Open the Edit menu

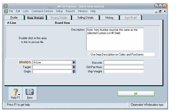pos(18,11)
